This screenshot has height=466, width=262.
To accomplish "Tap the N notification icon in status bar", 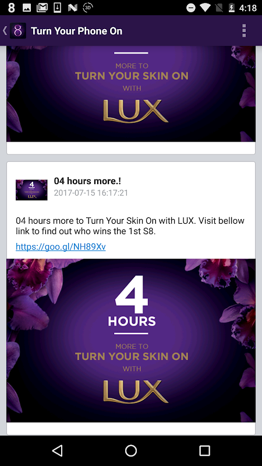I will 72,8.
